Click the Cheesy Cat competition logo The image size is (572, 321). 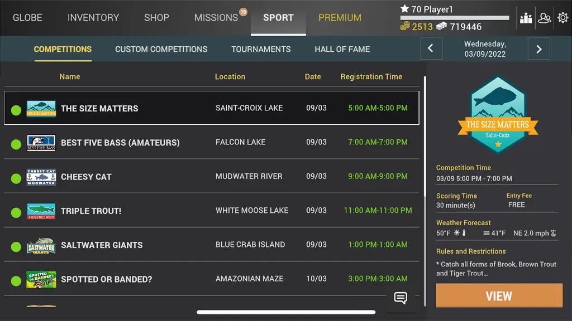pos(41,177)
